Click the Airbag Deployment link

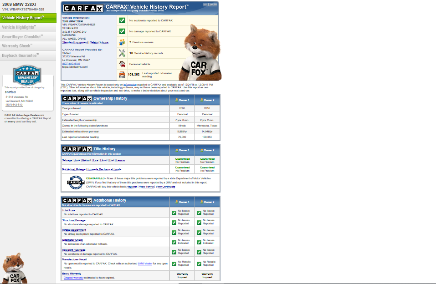tap(74, 230)
